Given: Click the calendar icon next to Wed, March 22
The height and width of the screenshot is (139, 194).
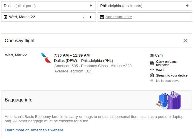Looking at the screenshot, I should [x=6, y=17].
